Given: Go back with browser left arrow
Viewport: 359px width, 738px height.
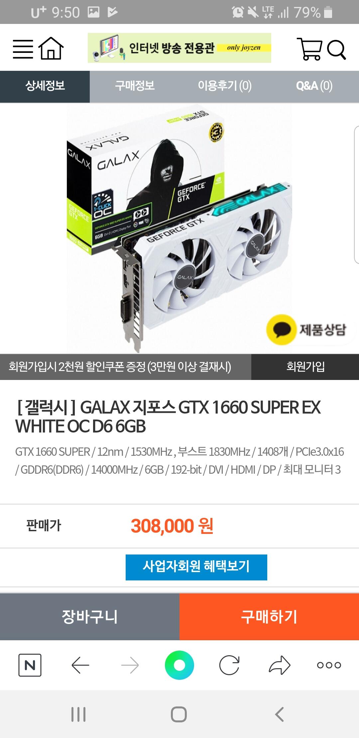Looking at the screenshot, I should click(80, 665).
